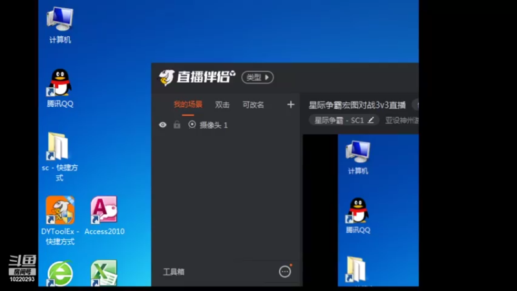
Task: Select the 摄像头 1 source row
Action: click(226, 125)
